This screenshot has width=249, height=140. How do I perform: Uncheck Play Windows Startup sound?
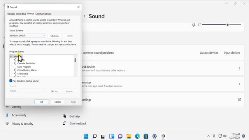tap(11, 81)
